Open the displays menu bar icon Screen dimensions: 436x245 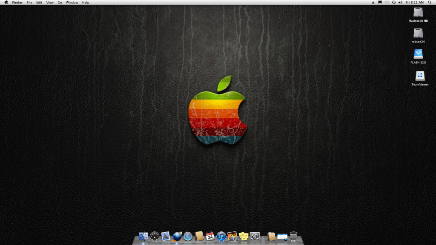click(380, 3)
